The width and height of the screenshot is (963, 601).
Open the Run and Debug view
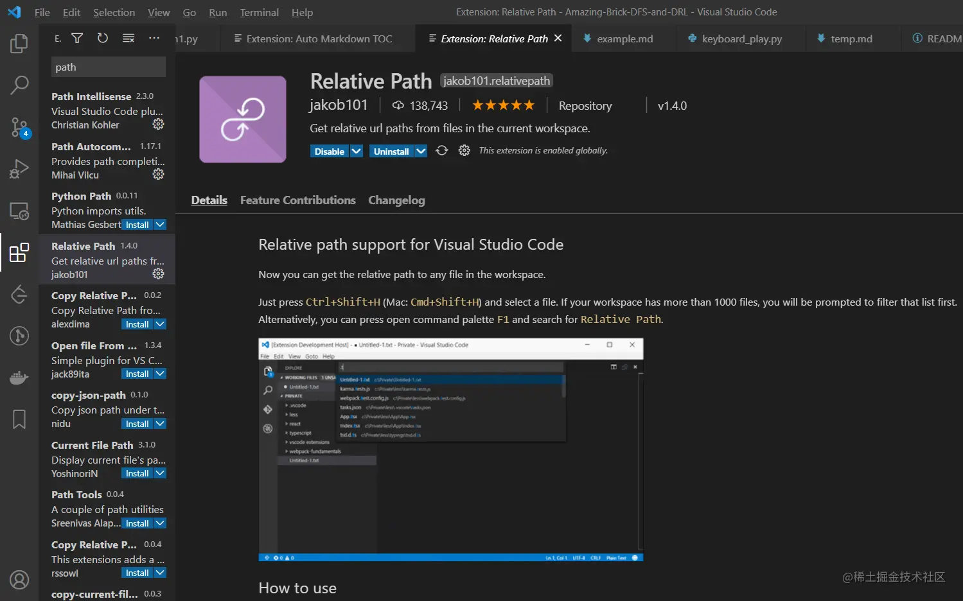[19, 169]
